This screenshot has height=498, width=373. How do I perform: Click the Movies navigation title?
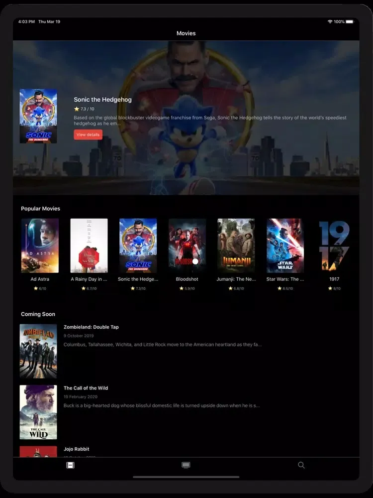click(186, 33)
